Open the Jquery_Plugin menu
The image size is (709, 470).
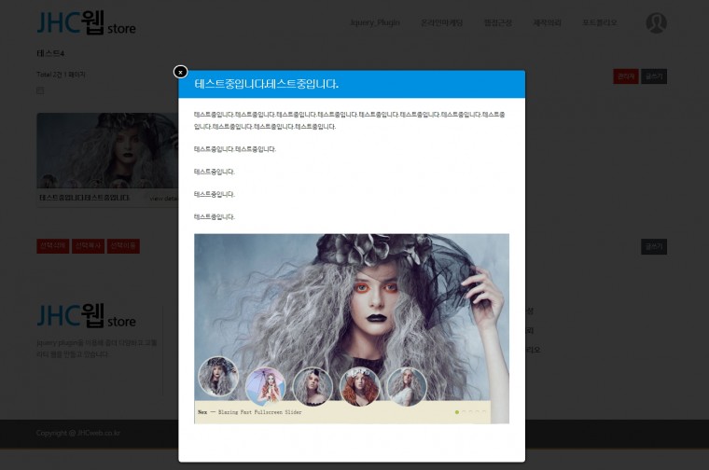coord(375,22)
